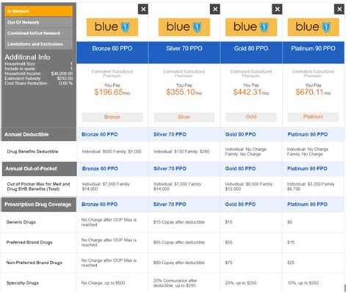Collapse the Annual Deductible section header

39,134
